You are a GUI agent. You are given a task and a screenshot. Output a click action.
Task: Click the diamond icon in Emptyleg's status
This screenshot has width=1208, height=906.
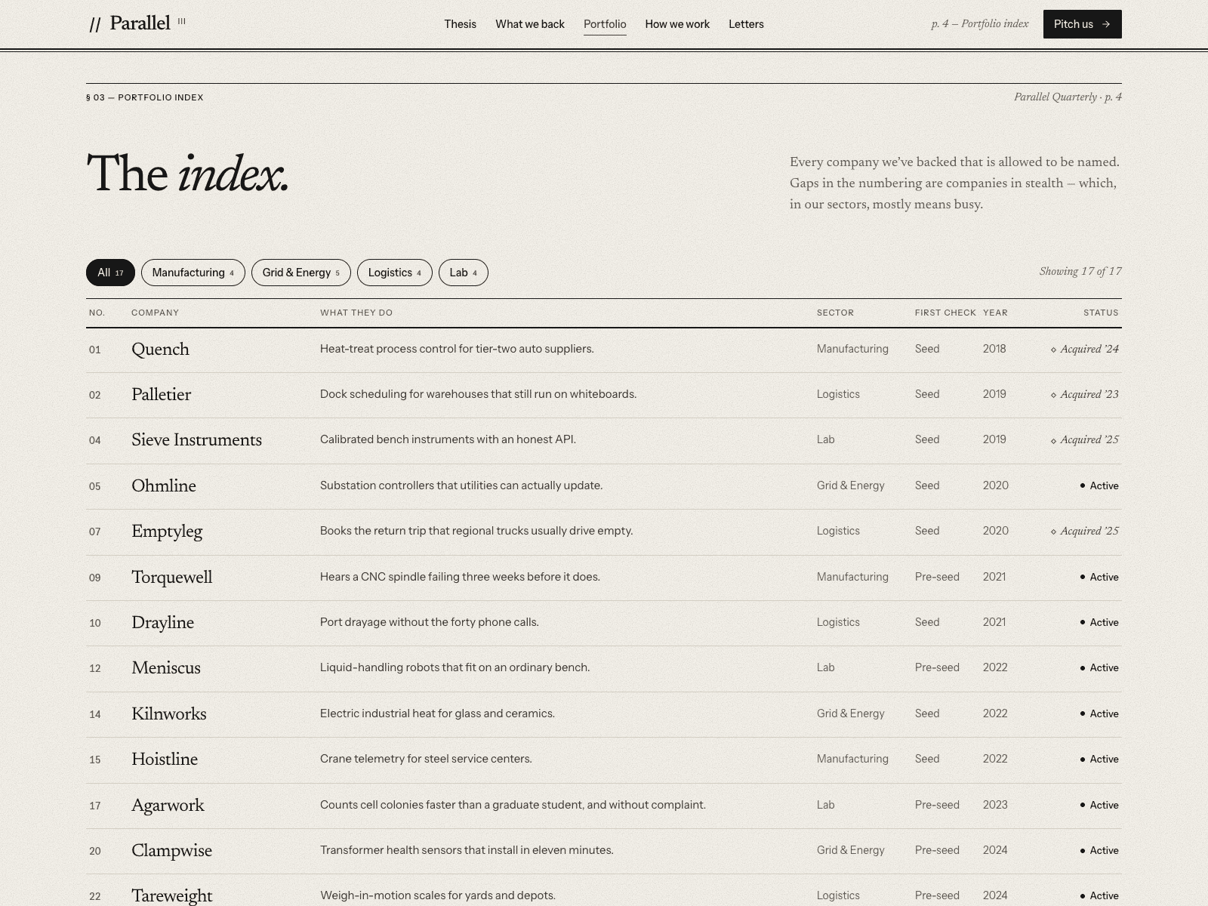pyautogui.click(x=1054, y=532)
